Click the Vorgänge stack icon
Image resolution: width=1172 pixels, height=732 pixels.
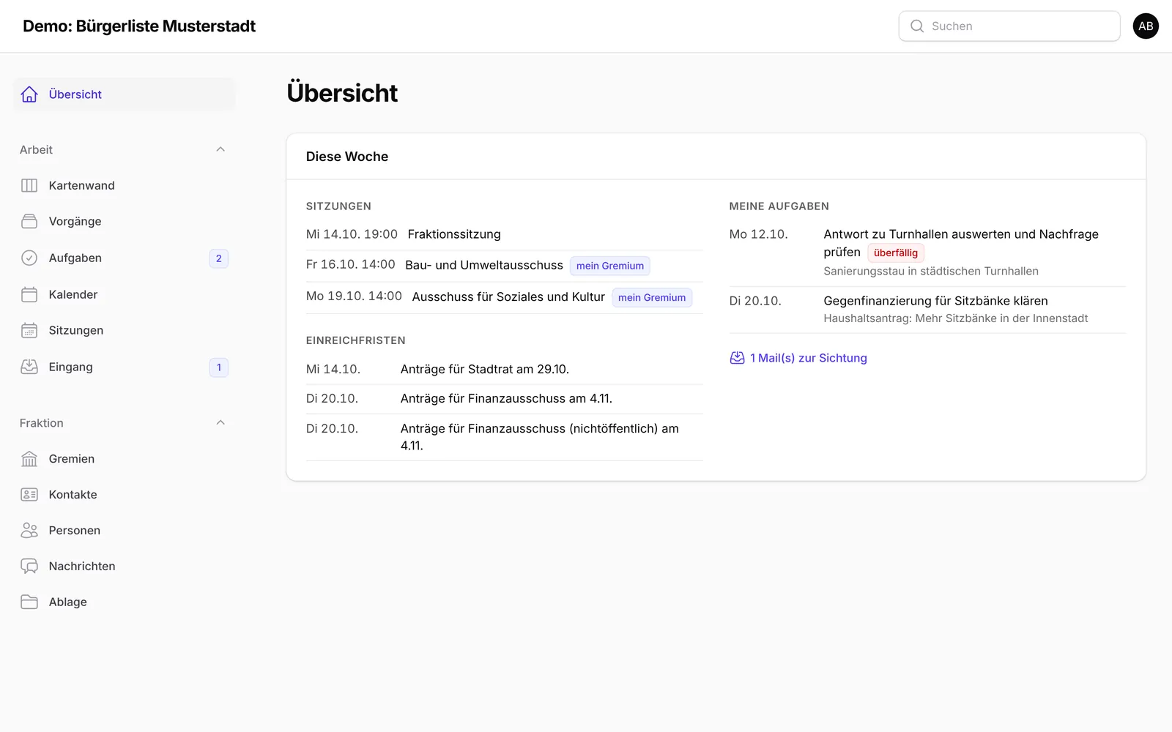point(29,221)
